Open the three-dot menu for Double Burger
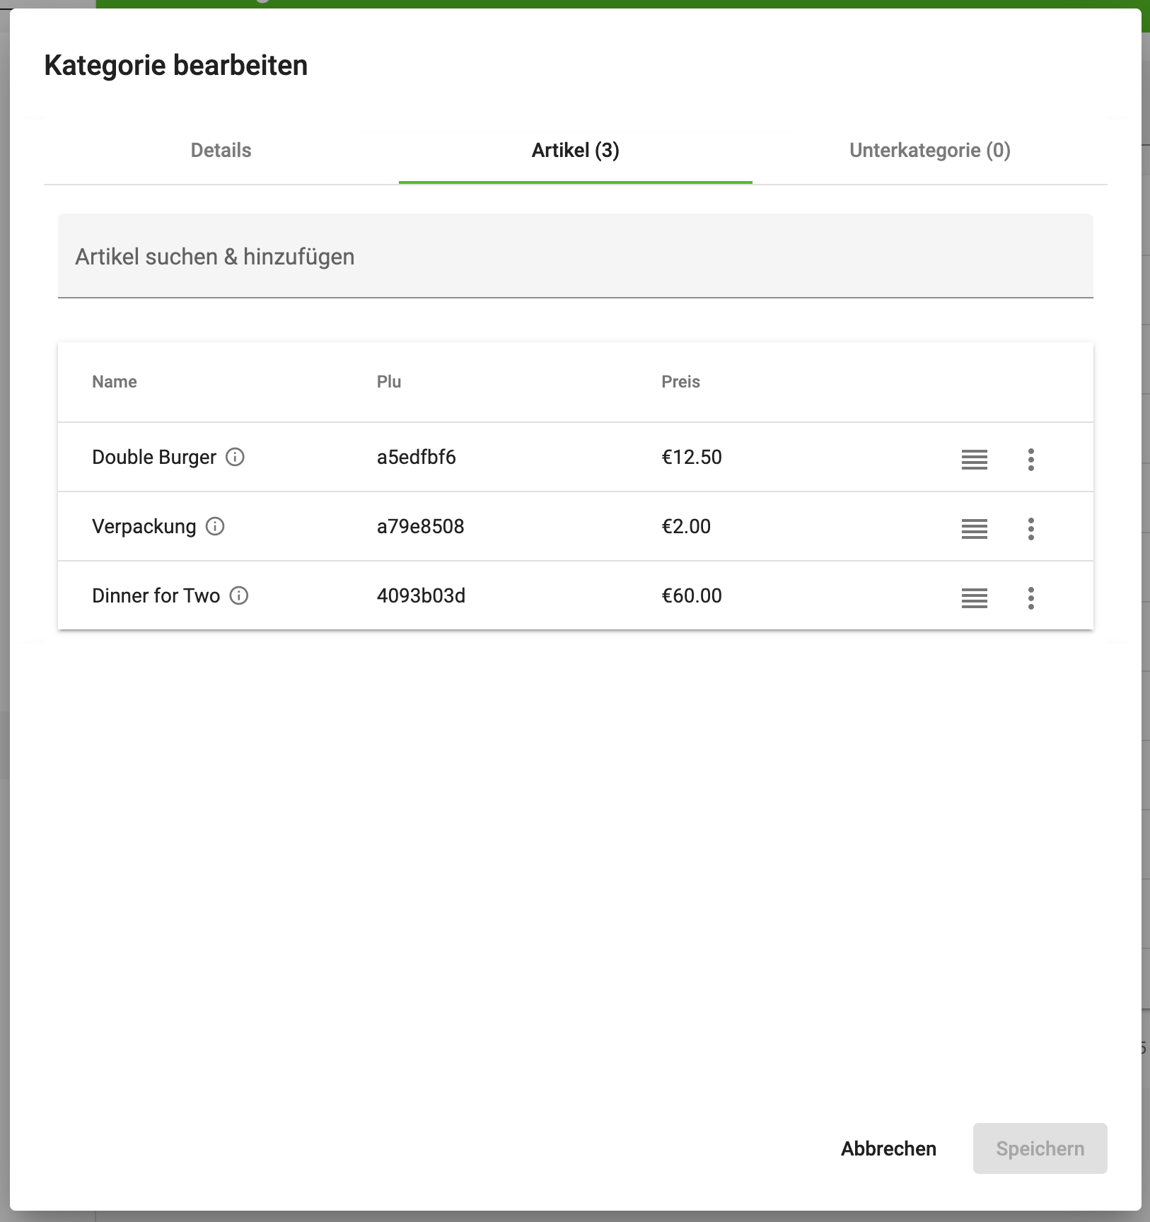The width and height of the screenshot is (1150, 1222). click(x=1030, y=460)
